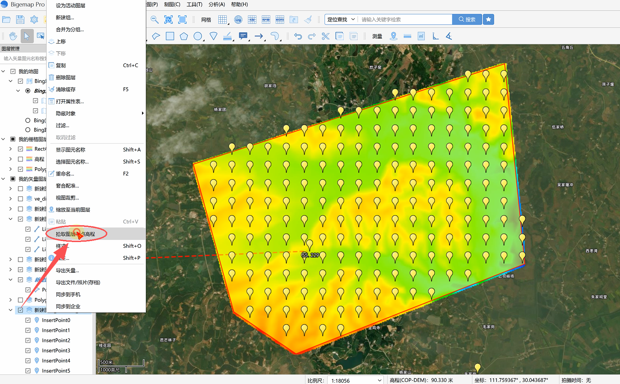Click the coordinate pin measurement tool
The height and width of the screenshot is (384, 620).
pos(394,36)
